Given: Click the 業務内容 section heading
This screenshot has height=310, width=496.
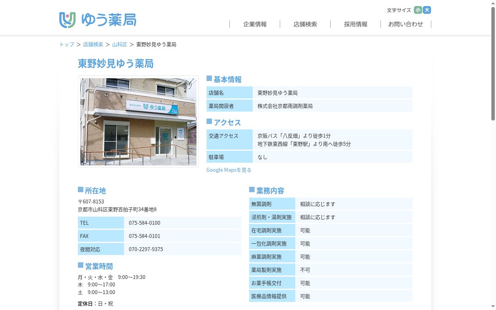Looking at the screenshot, I should pos(270,191).
